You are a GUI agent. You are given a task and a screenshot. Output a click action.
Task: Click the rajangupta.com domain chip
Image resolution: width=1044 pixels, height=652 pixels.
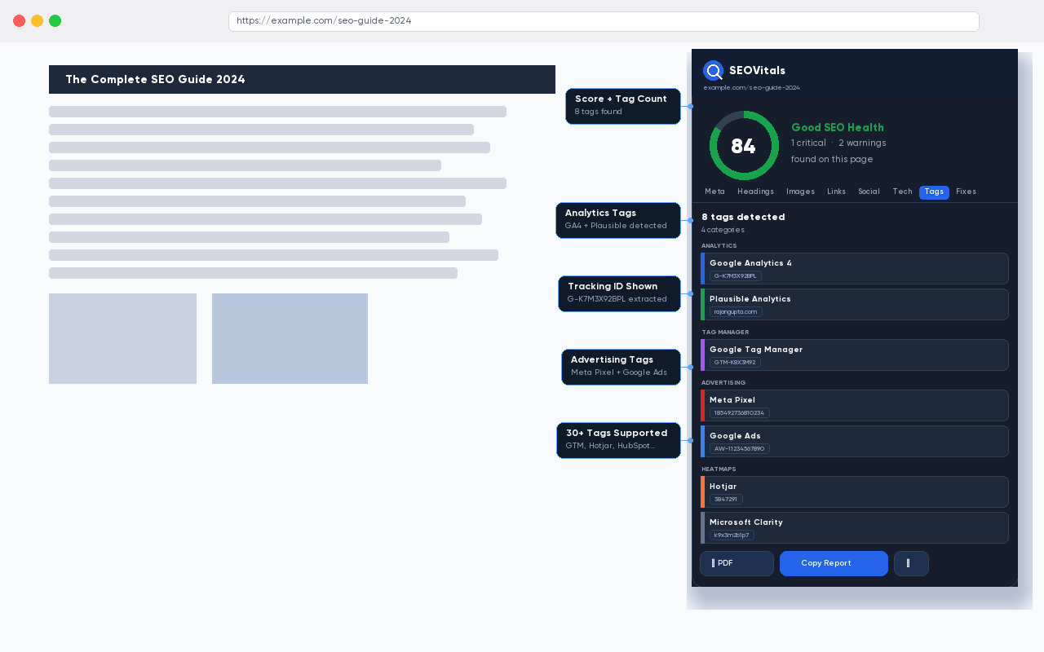(x=736, y=312)
